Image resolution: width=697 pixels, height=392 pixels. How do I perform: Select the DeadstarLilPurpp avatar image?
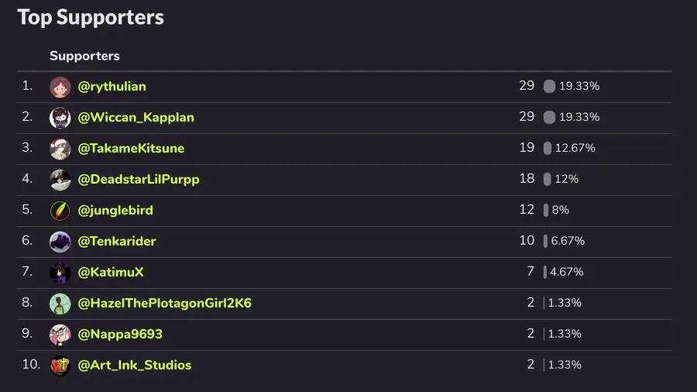click(x=60, y=180)
